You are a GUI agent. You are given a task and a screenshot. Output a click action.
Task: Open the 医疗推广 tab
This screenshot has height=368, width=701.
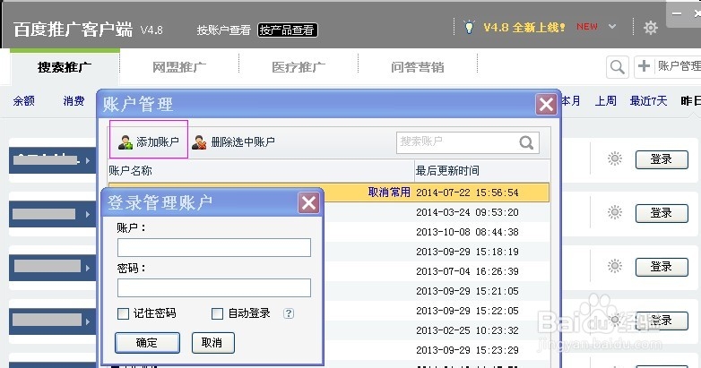pyautogui.click(x=299, y=67)
